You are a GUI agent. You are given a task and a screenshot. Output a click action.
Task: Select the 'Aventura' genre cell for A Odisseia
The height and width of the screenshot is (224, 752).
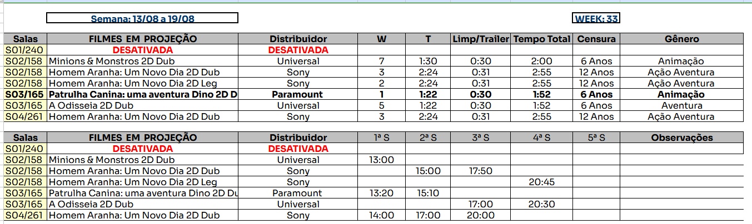(681, 105)
